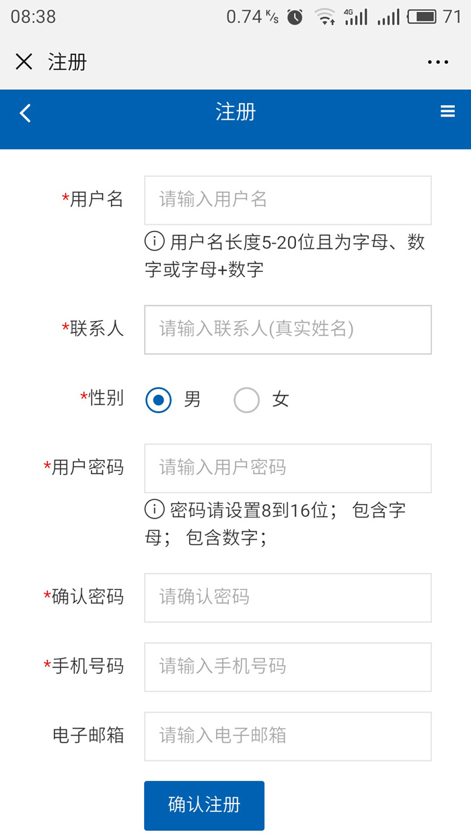Select the 男 radio button
This screenshot has width=471, height=837.
coord(159,400)
